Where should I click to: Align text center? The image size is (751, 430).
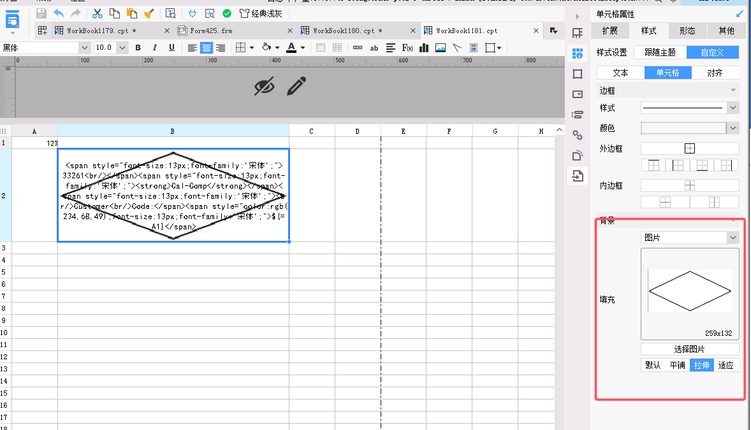pos(207,47)
